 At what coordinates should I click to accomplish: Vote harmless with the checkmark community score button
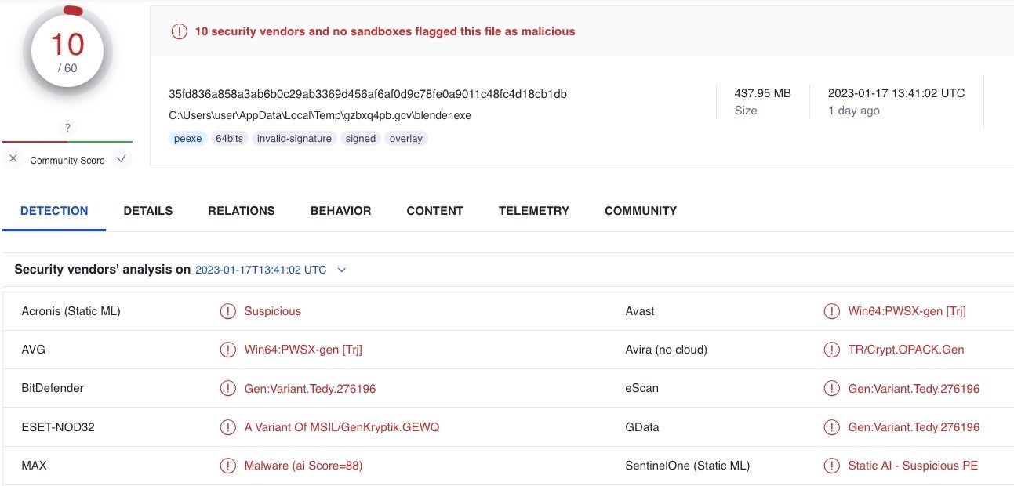pos(121,158)
